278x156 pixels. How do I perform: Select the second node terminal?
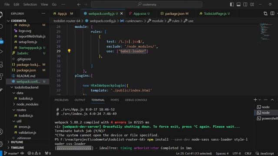coord(266,113)
